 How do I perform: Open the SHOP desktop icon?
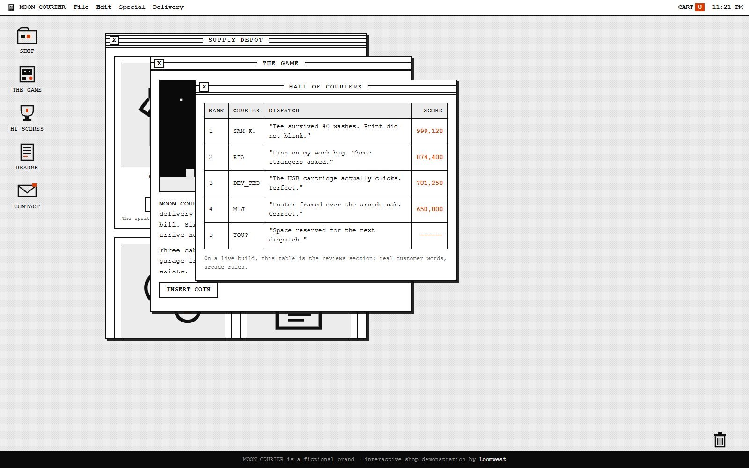[27, 40]
